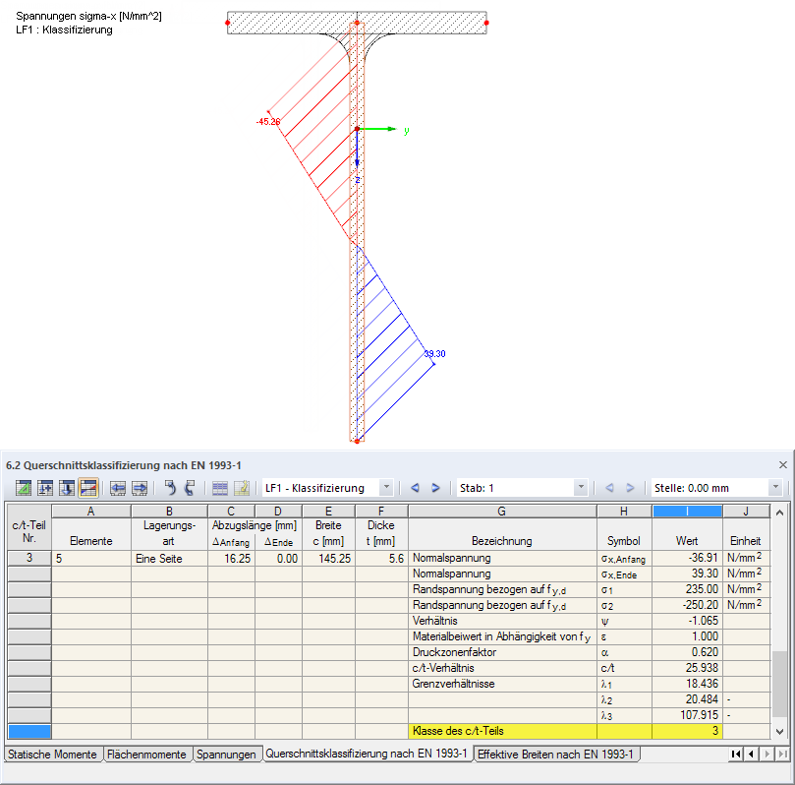This screenshot has width=795, height=785.
Task: Click the left-arrow table navigation icon
Action: click(x=118, y=488)
